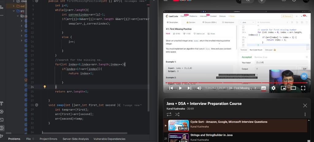Screen dimensions: 314x142
Task: Play the YouTube video
Action: (180, 88)
